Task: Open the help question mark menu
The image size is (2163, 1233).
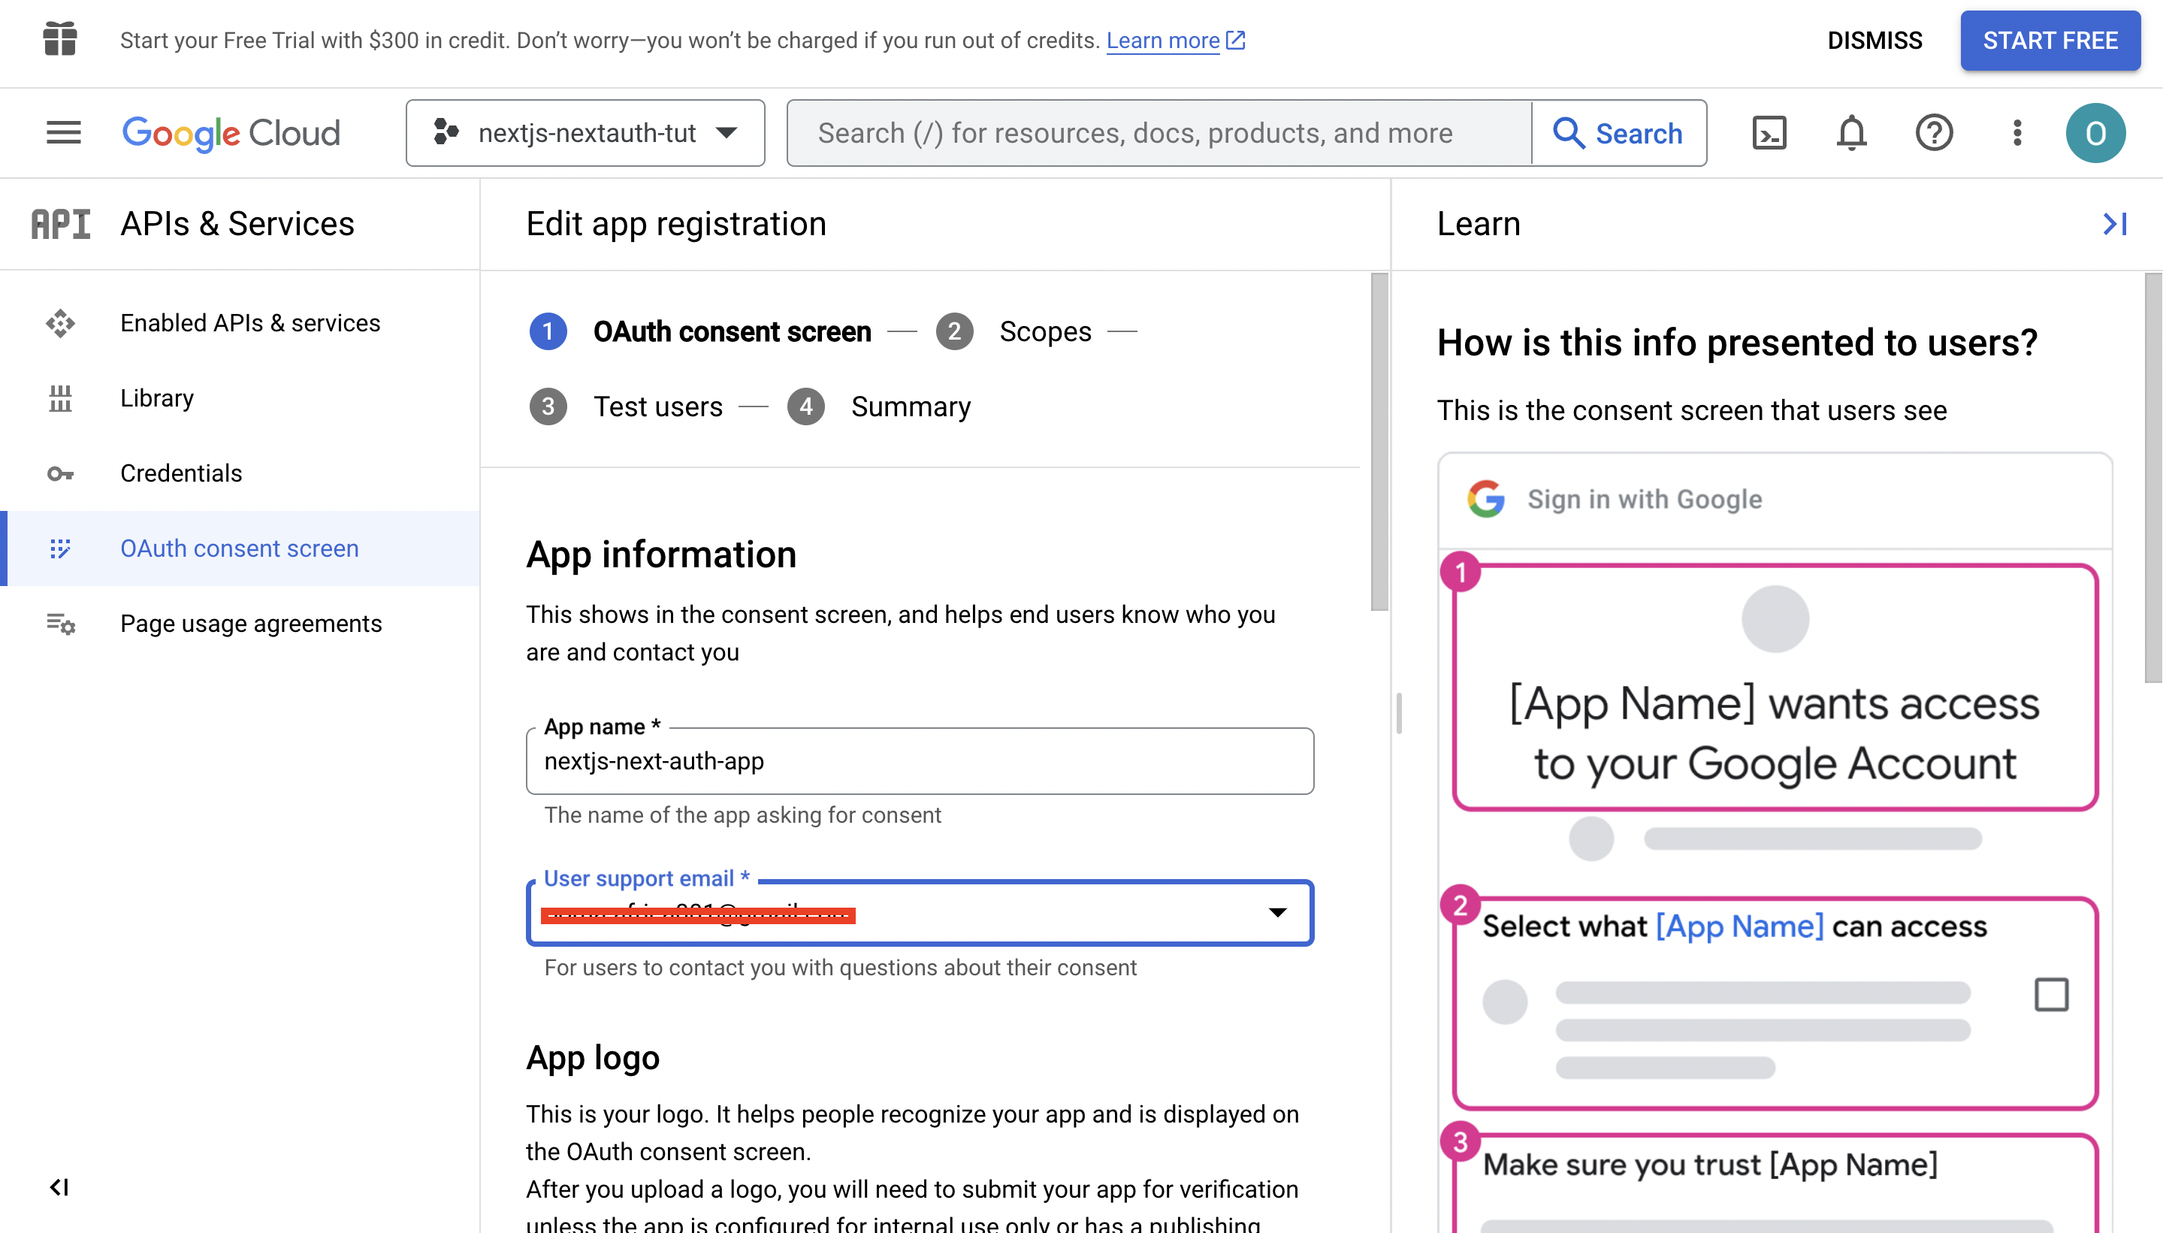Action: click(x=1934, y=133)
